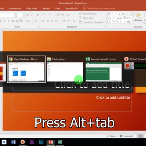Open Font dialog launcher
Viewport: 146px width, 146px height.
coord(39,27)
